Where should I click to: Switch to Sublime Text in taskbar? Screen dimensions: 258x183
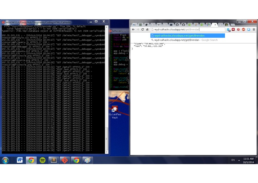53,160
